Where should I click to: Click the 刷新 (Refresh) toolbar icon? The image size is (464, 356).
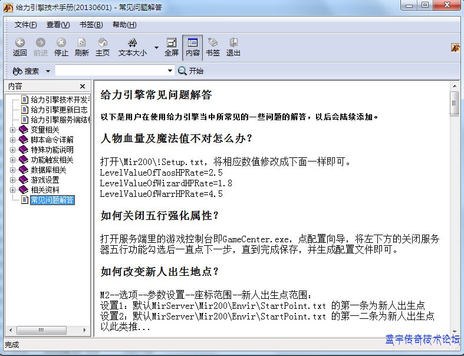pyautogui.click(x=81, y=43)
